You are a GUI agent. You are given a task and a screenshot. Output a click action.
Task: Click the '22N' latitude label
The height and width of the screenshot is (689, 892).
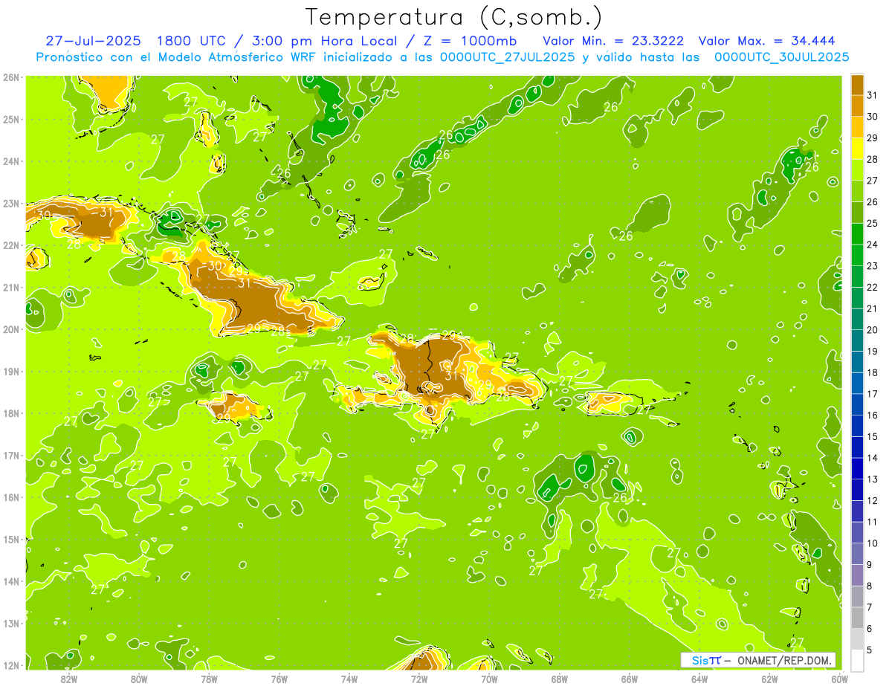(x=10, y=245)
